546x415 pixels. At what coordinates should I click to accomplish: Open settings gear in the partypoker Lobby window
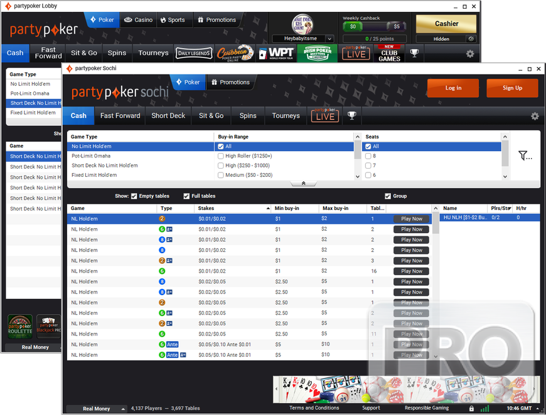[x=469, y=53]
